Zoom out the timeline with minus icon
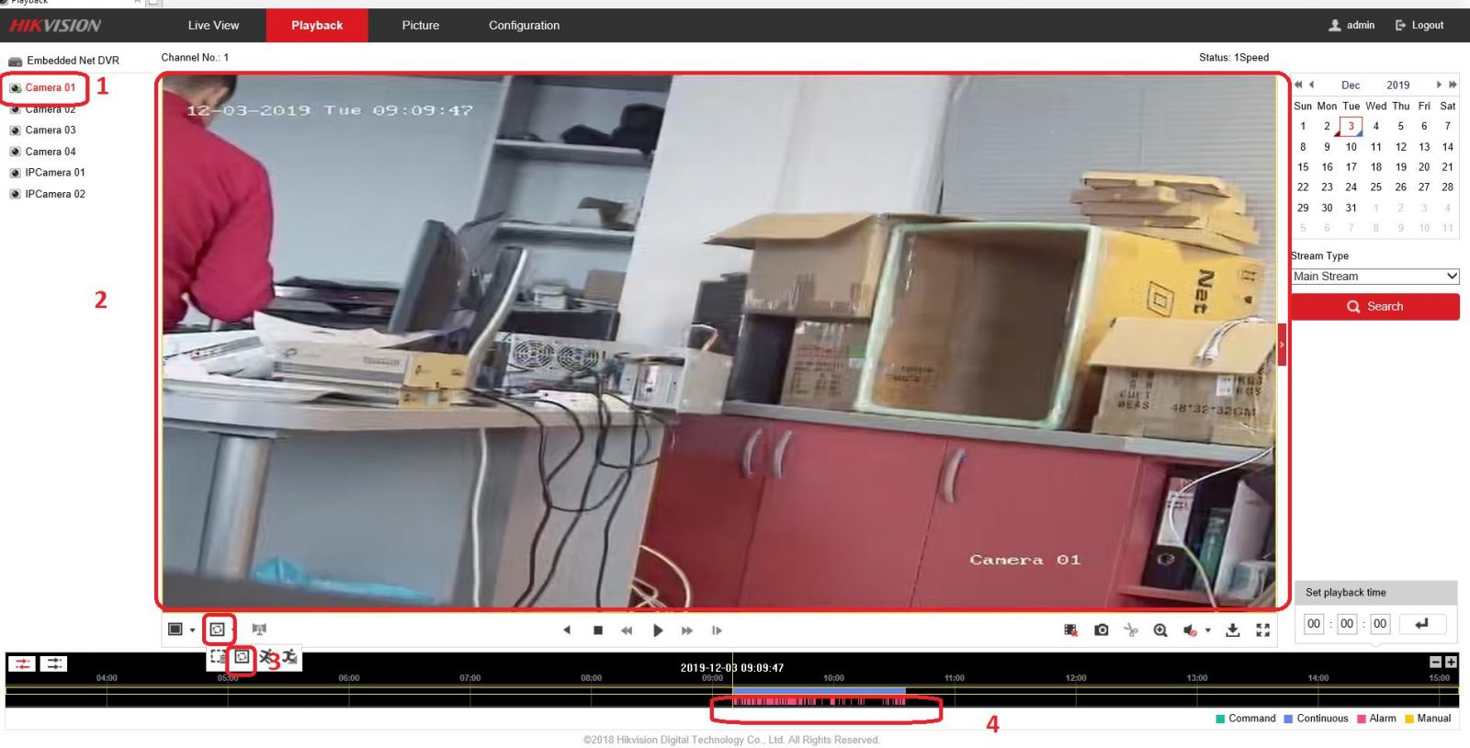This screenshot has height=748, width=1470. 1436,662
